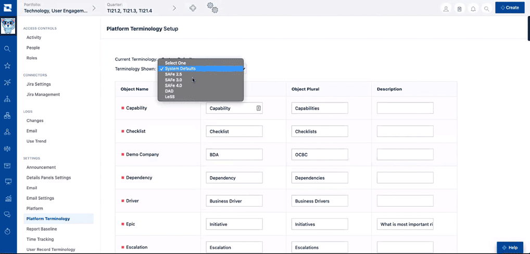Select Platform Terminology in side menu
530x254 pixels.
pos(58,219)
